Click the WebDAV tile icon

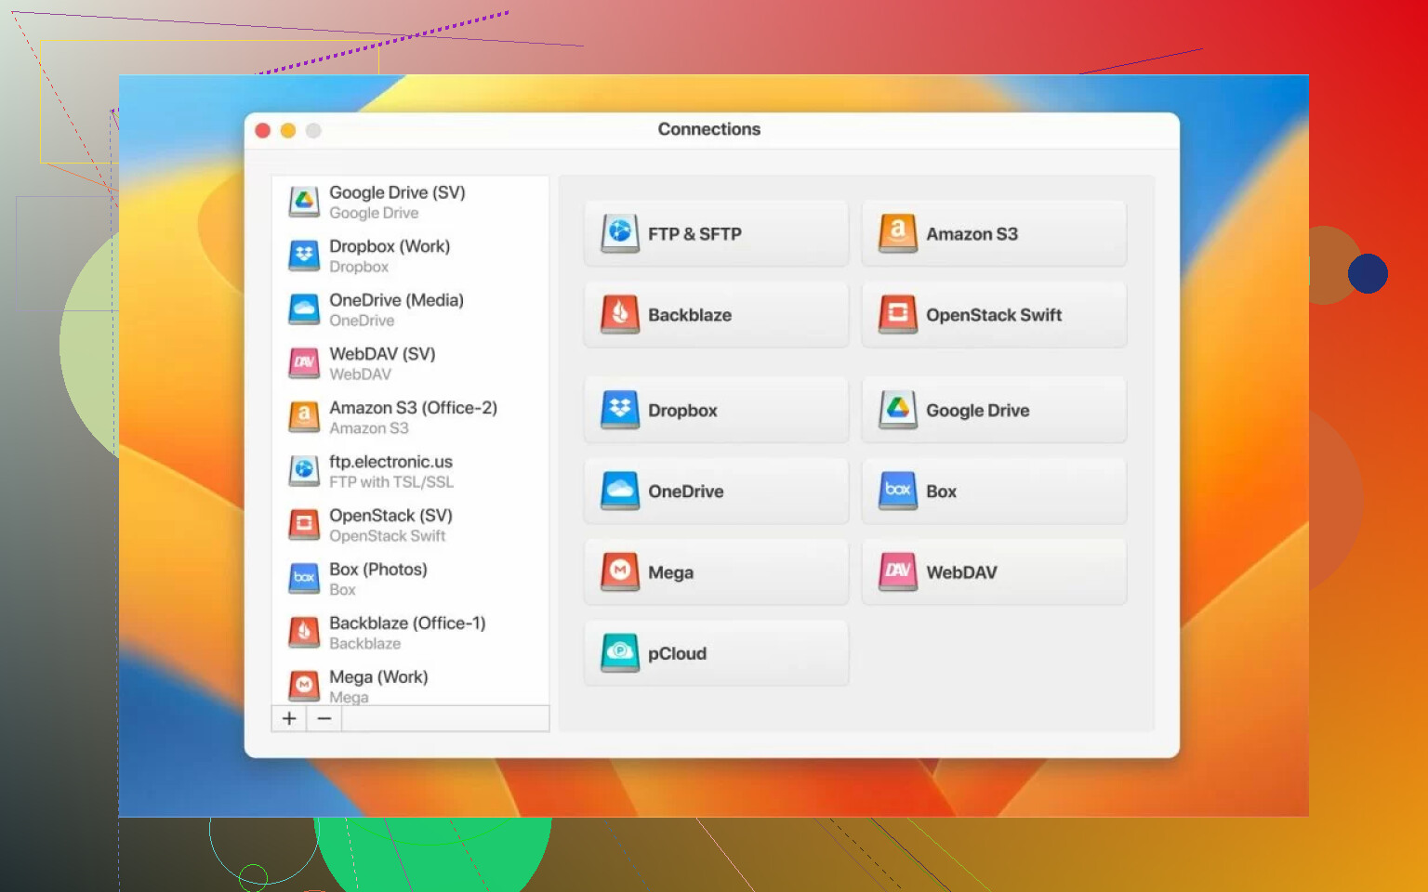point(898,571)
